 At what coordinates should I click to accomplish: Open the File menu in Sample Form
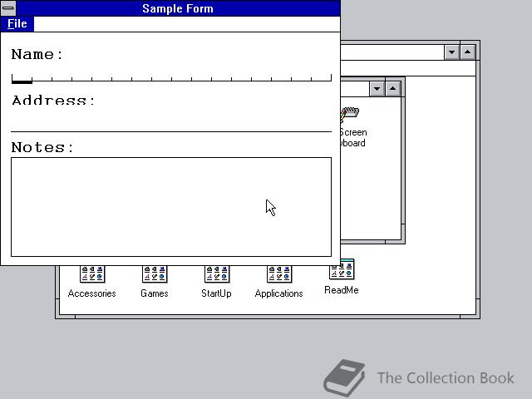tap(17, 24)
